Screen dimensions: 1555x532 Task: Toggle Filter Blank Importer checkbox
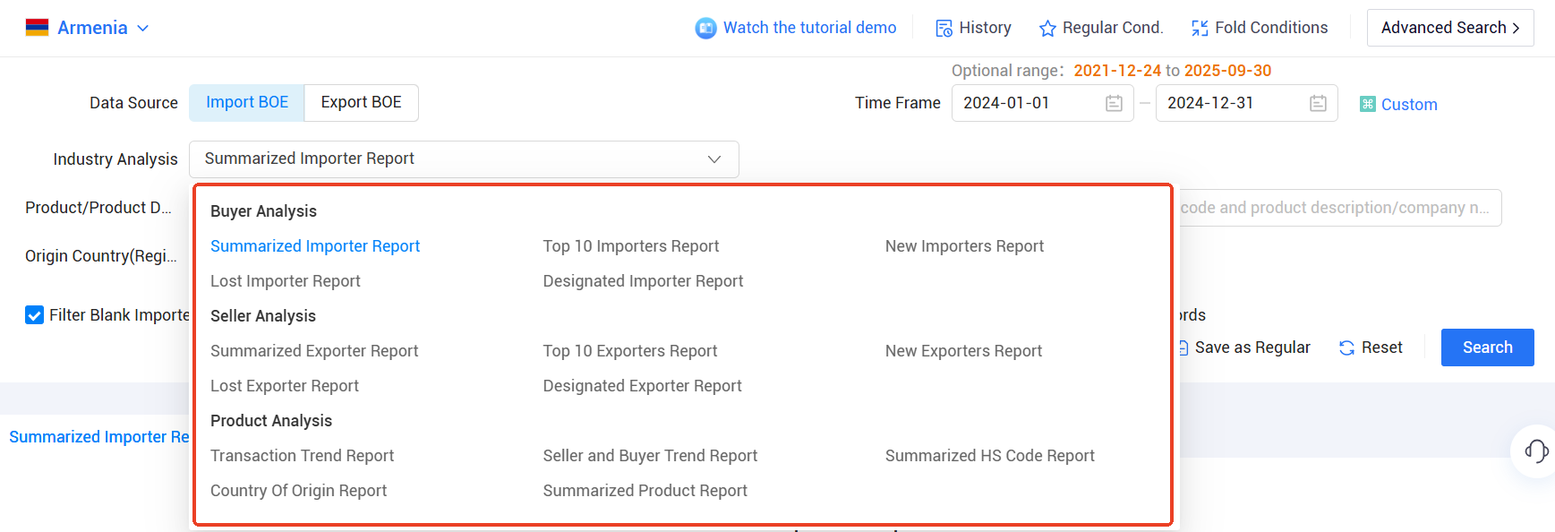coord(35,315)
